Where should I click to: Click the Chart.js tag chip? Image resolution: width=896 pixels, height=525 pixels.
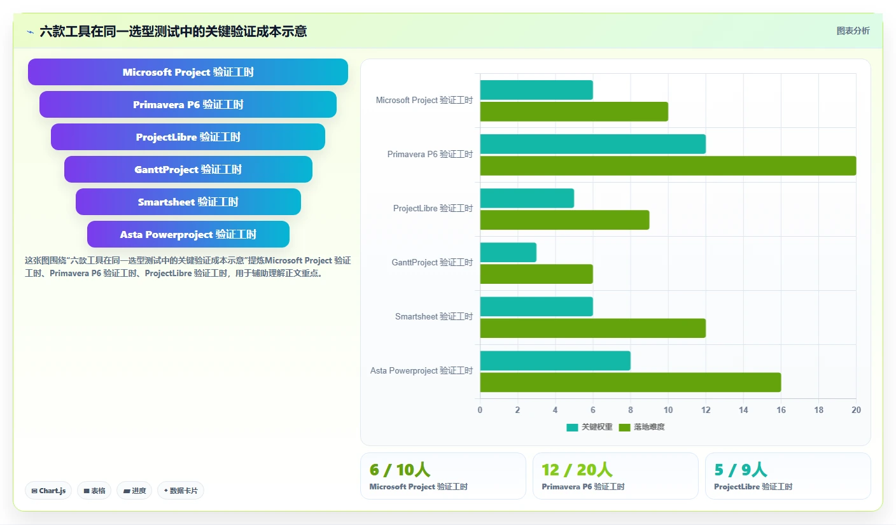[x=48, y=491]
